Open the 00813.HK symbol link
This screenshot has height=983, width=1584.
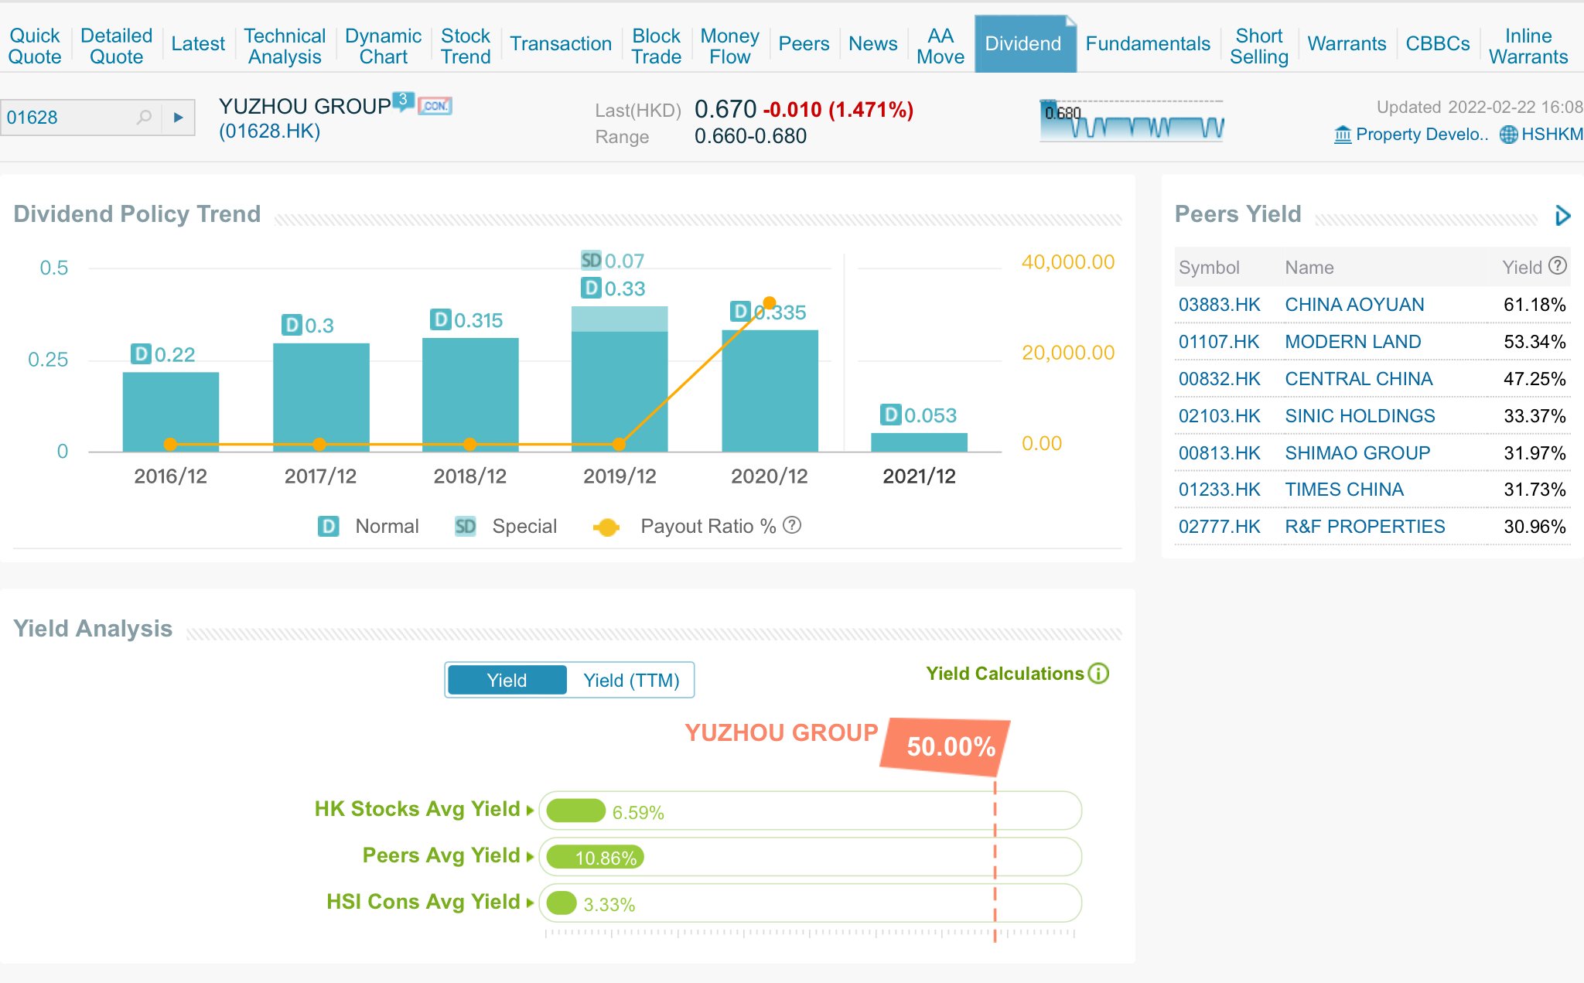[x=1219, y=453]
